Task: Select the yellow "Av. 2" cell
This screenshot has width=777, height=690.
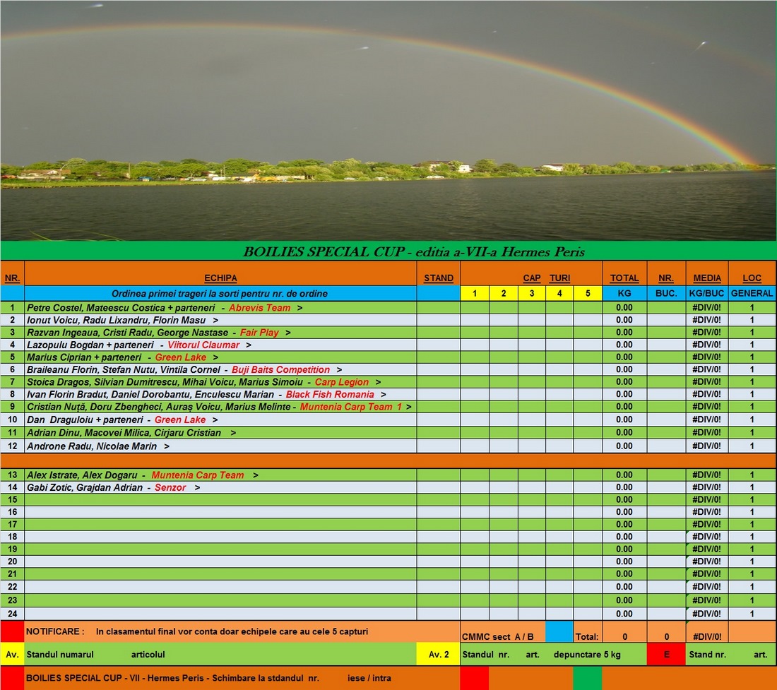Action: (x=438, y=655)
